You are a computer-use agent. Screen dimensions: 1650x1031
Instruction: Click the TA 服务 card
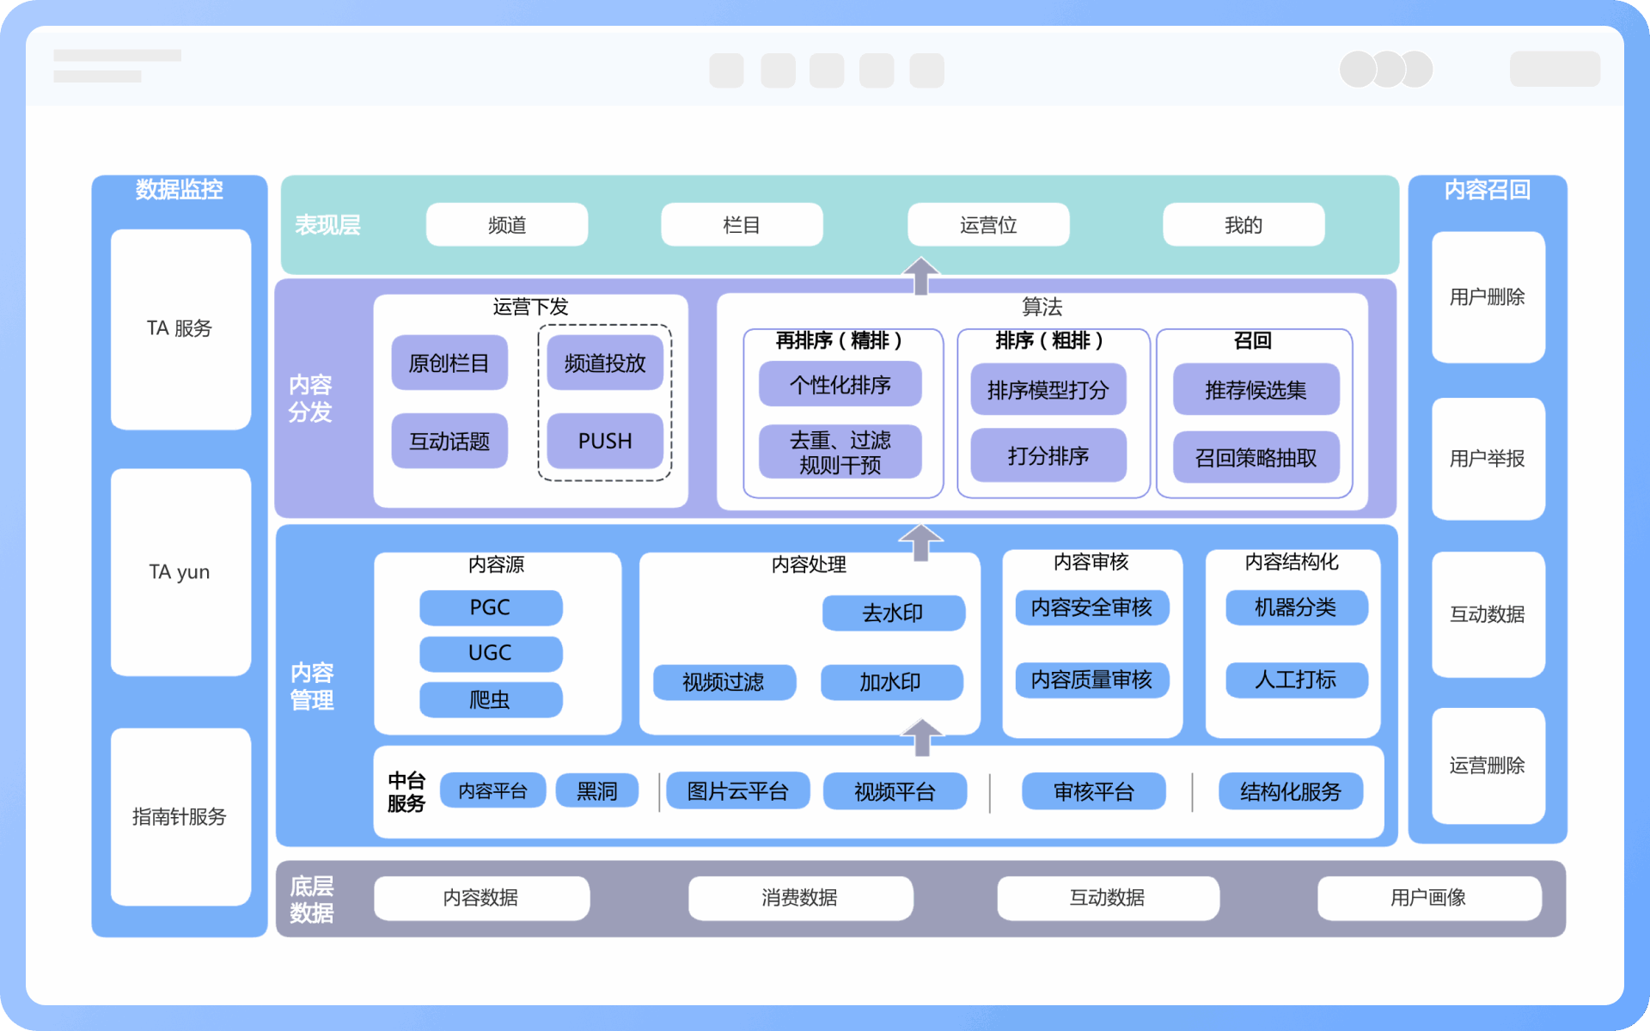[x=180, y=328]
